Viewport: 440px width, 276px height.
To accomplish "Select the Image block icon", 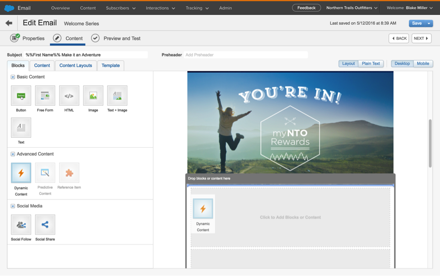I will click(x=93, y=96).
